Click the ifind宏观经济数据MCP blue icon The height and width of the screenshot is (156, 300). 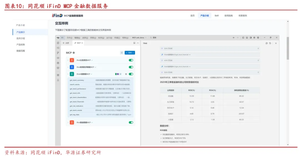(x=72, y=67)
